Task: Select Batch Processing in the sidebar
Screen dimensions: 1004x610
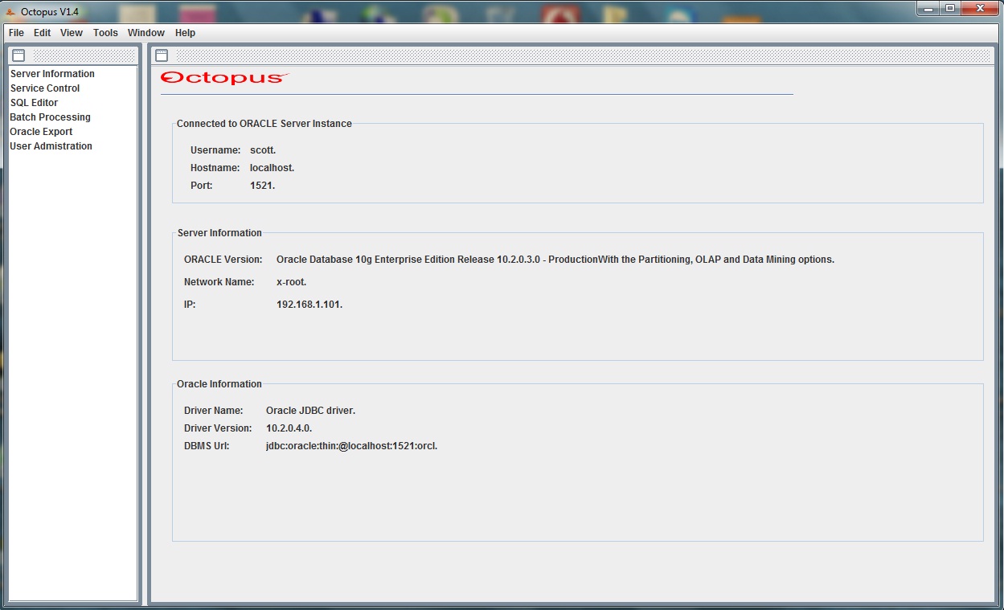Action: (x=50, y=117)
